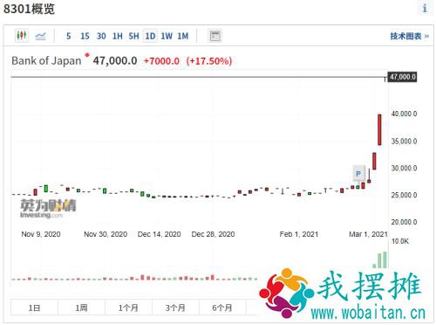Click the 8301概览 heading
Image resolution: width=436 pixels, height=325 pixels.
point(29,9)
